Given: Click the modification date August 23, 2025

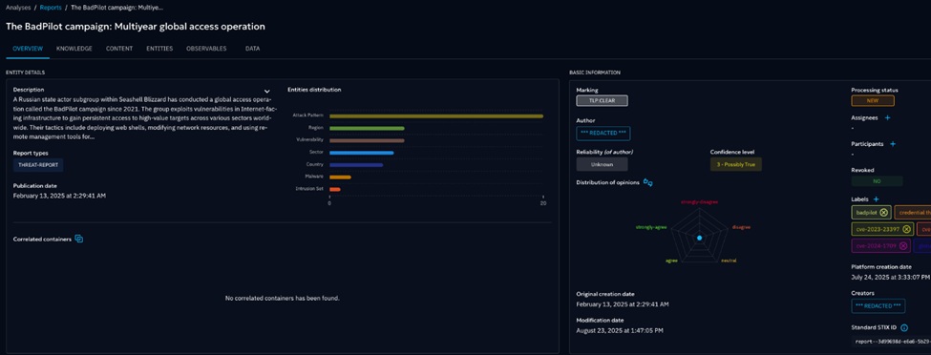Looking at the screenshot, I should (620, 330).
